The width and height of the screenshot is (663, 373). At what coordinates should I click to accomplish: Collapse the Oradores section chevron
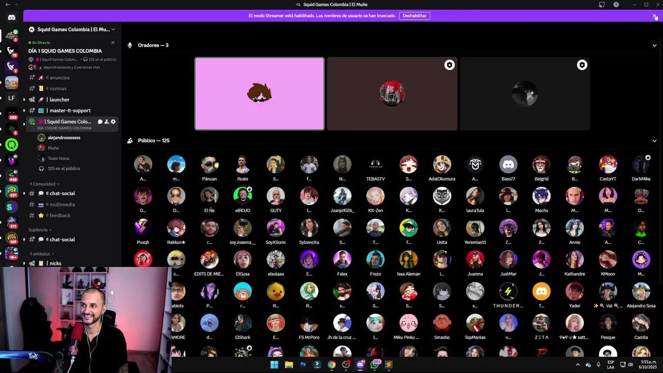654,46
